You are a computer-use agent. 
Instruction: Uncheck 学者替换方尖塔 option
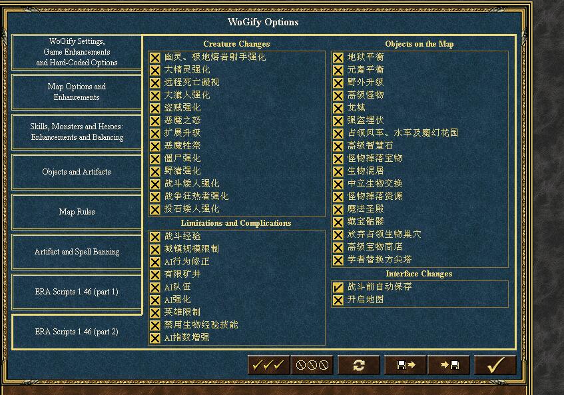[338, 260]
